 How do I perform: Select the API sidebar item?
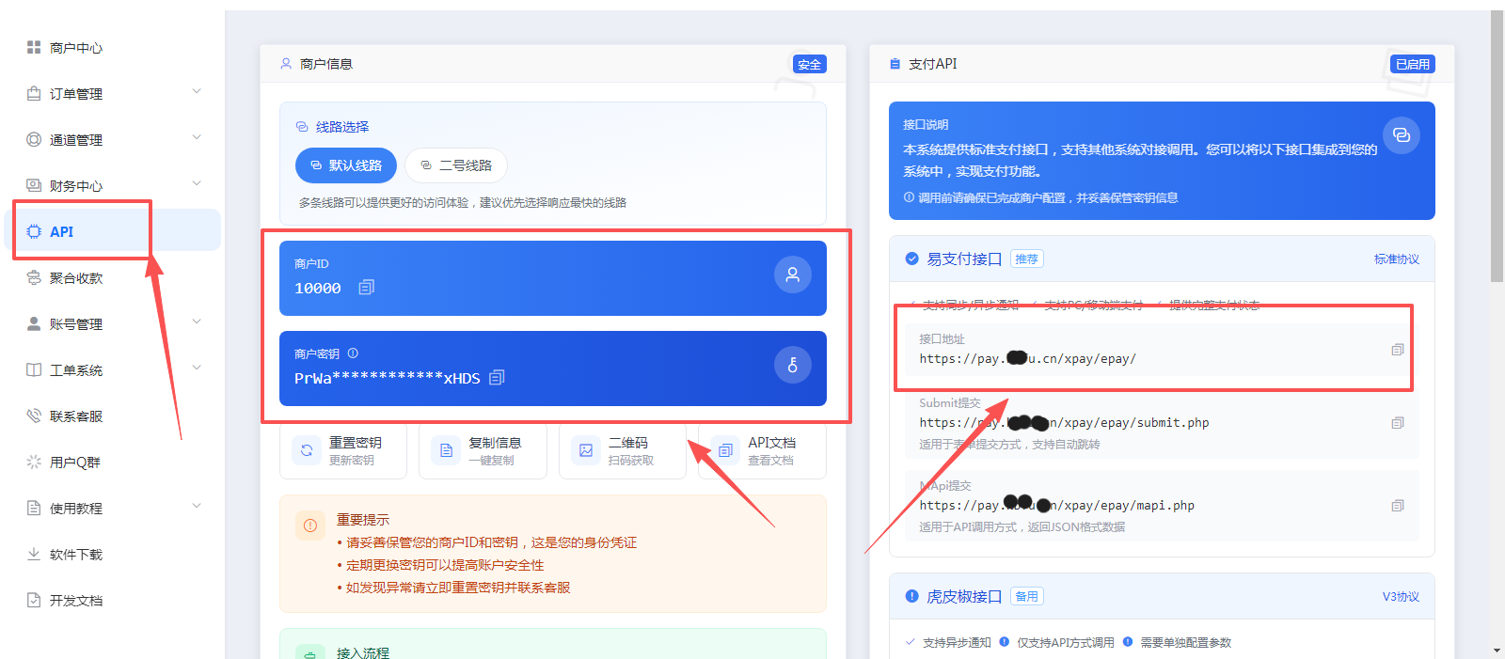coord(113,230)
